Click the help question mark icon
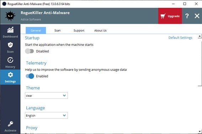 click(x=187, y=16)
